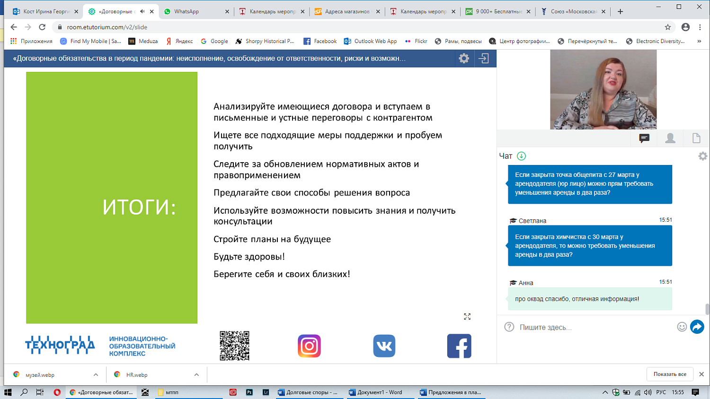Open the chat tab icon

coord(644,138)
